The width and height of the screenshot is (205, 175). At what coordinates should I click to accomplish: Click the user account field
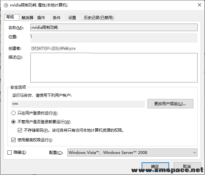78,104
